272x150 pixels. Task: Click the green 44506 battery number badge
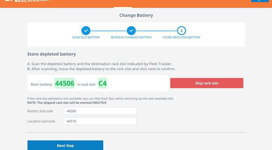coord(65,84)
